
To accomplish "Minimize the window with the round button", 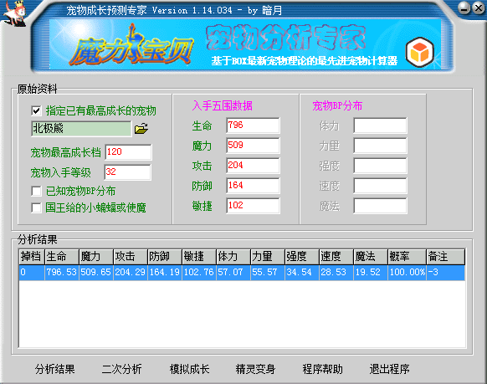I will point(464,8).
